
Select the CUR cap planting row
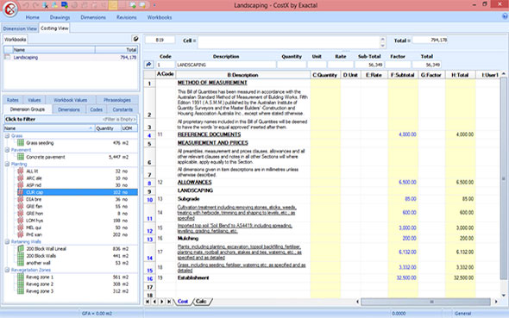click(78, 192)
